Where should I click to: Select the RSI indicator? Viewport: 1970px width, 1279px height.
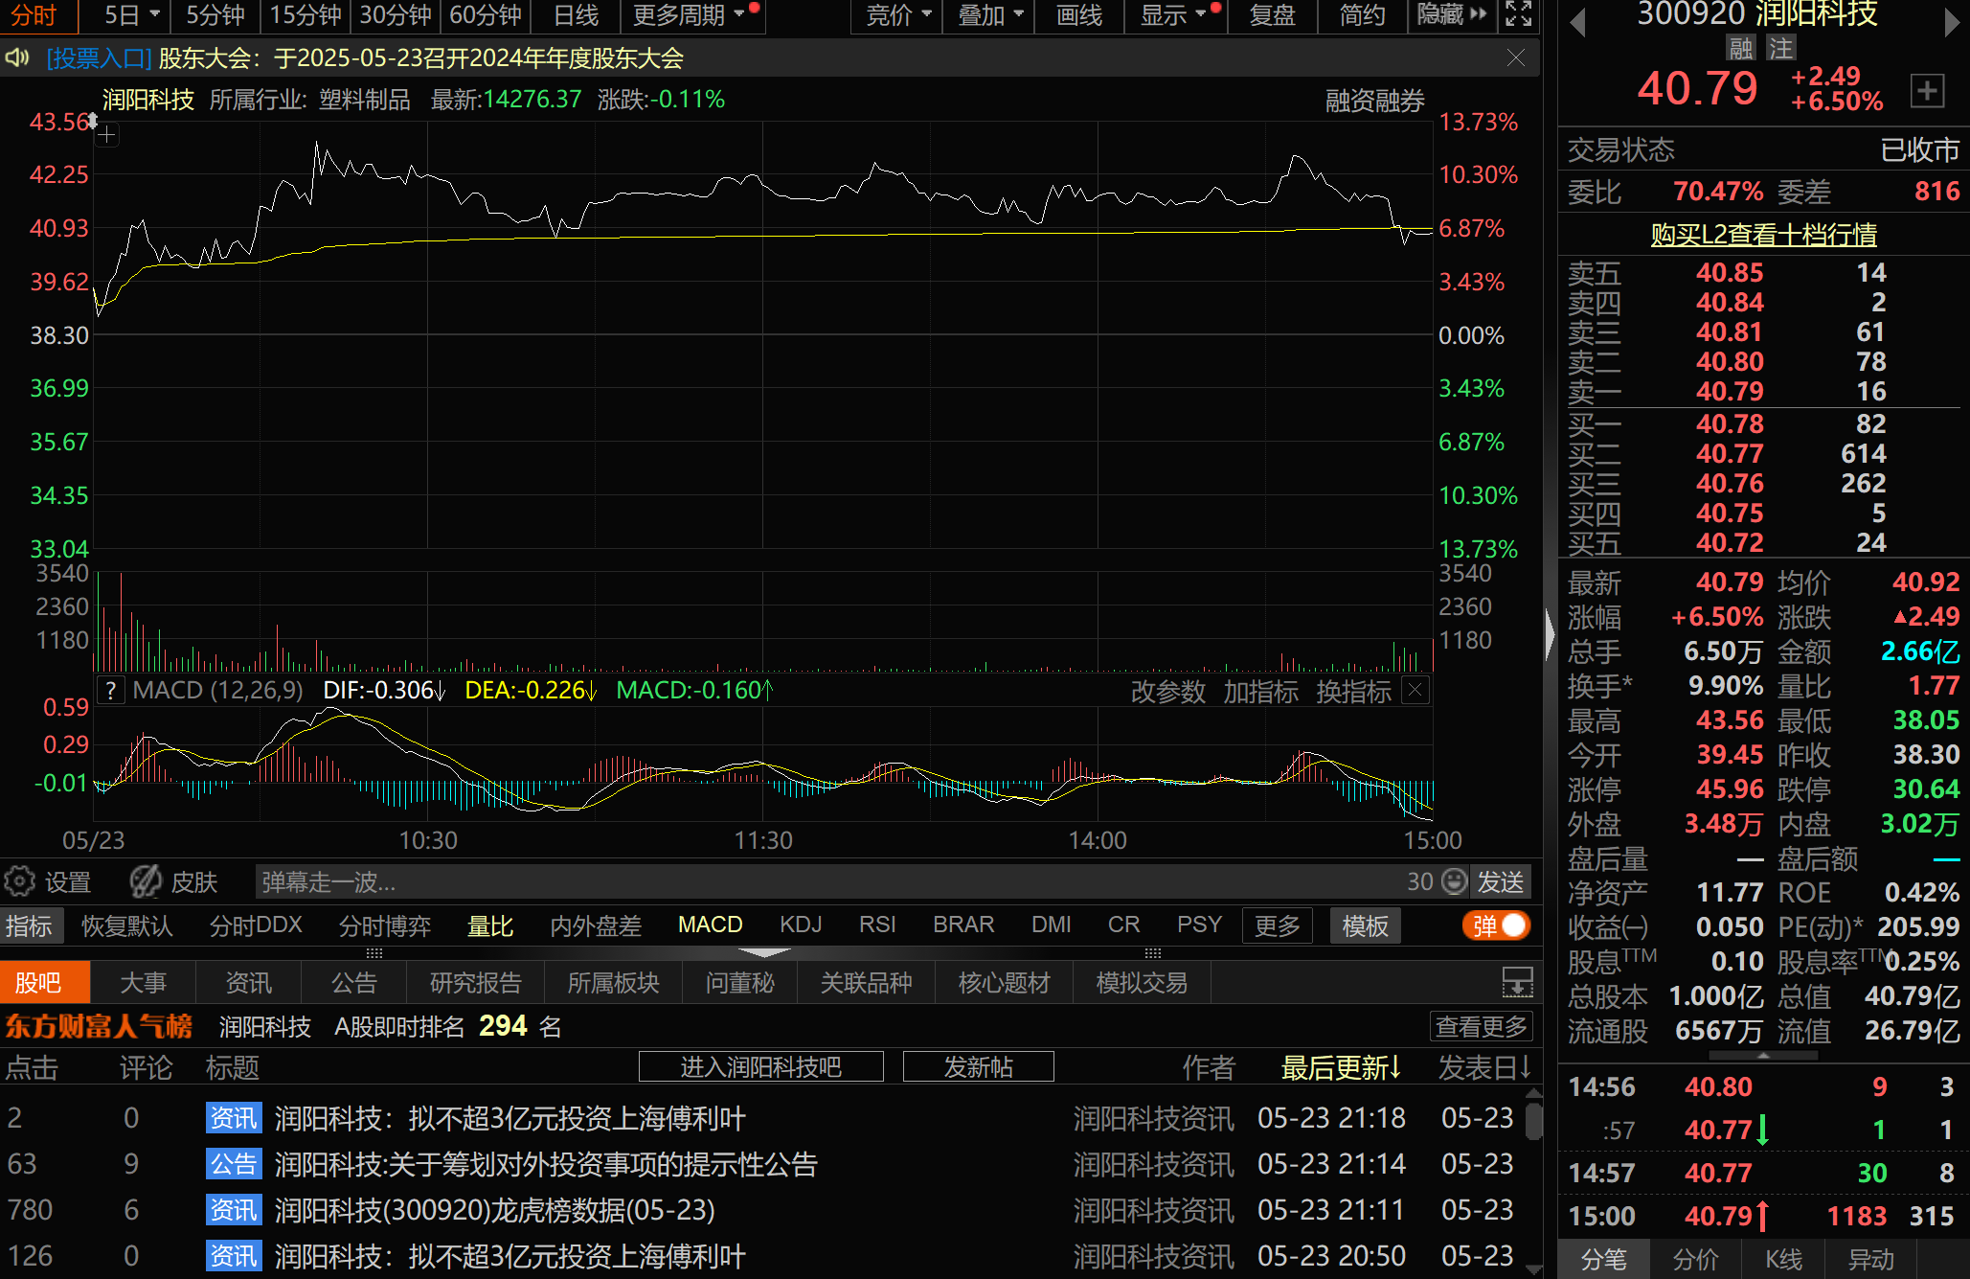tap(877, 925)
